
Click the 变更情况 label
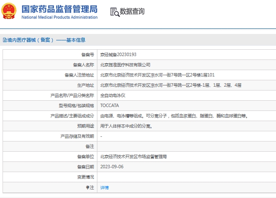tap(85, 177)
